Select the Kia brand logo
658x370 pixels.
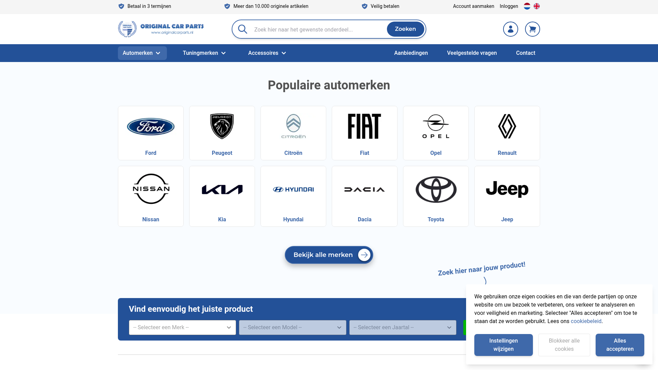point(222,189)
